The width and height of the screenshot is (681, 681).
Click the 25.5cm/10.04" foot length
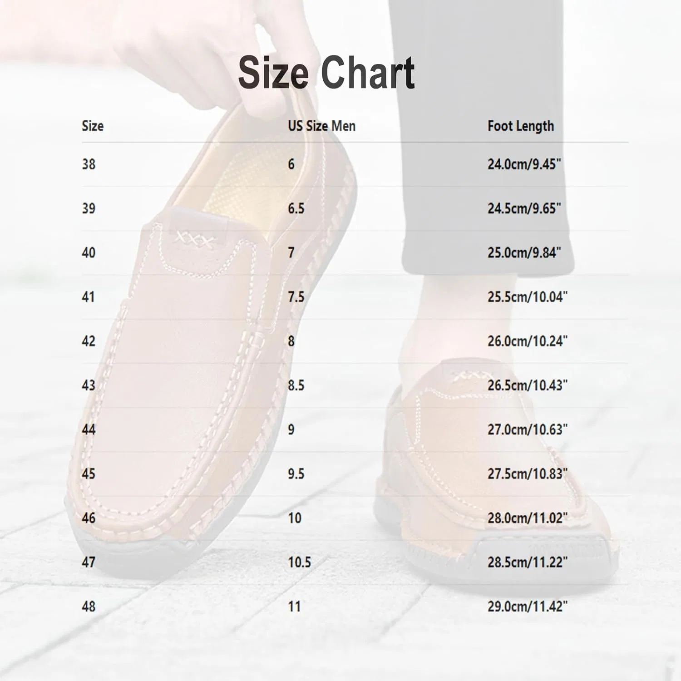click(528, 297)
